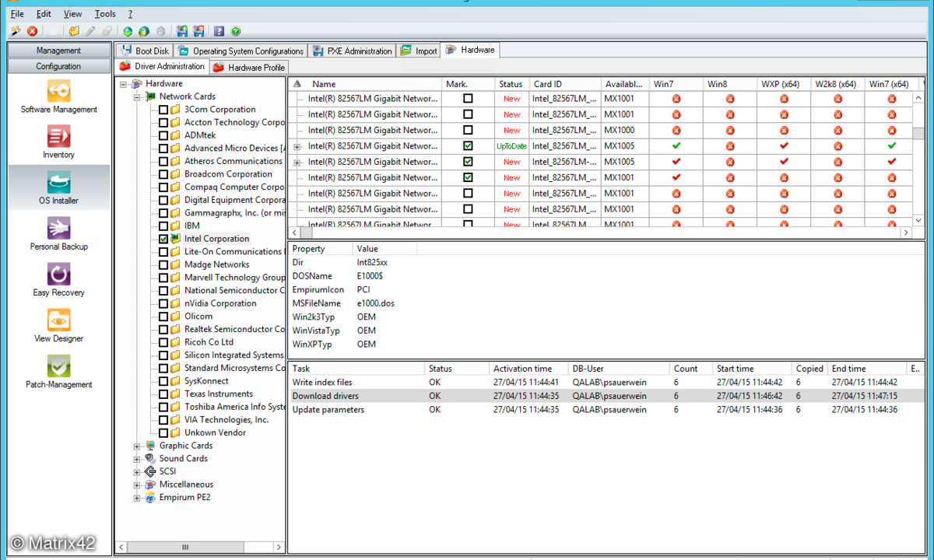
Task: Collapse the Network Cards tree node
Action: click(137, 96)
